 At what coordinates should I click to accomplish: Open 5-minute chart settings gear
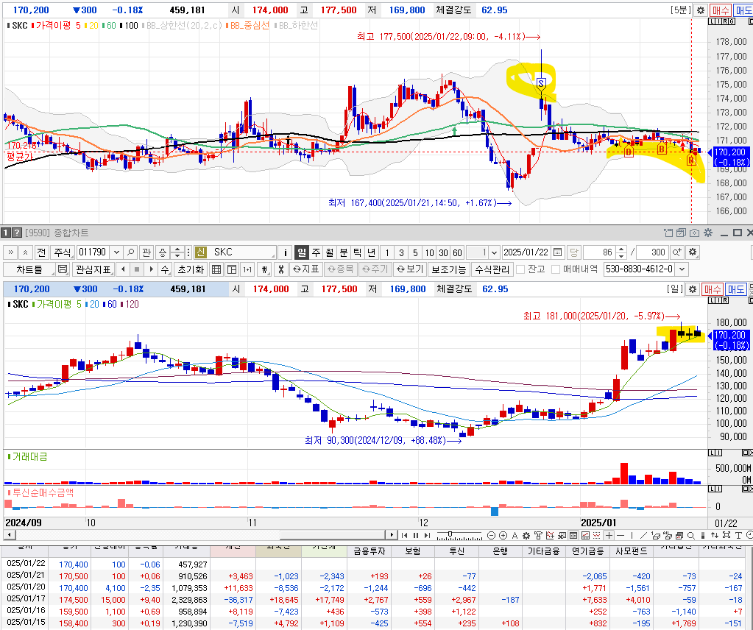(x=701, y=10)
